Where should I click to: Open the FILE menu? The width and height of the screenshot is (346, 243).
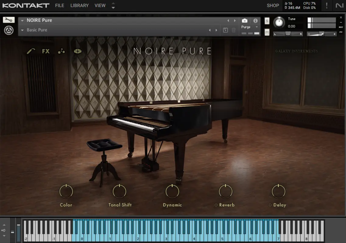tap(59, 5)
